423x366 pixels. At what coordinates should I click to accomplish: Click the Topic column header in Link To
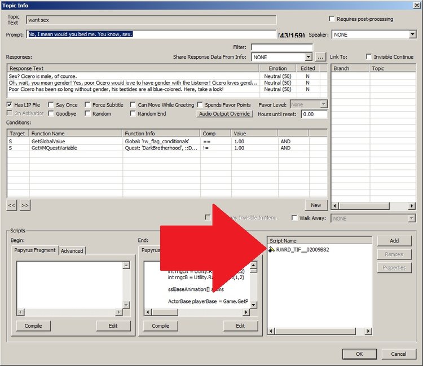(x=393, y=68)
